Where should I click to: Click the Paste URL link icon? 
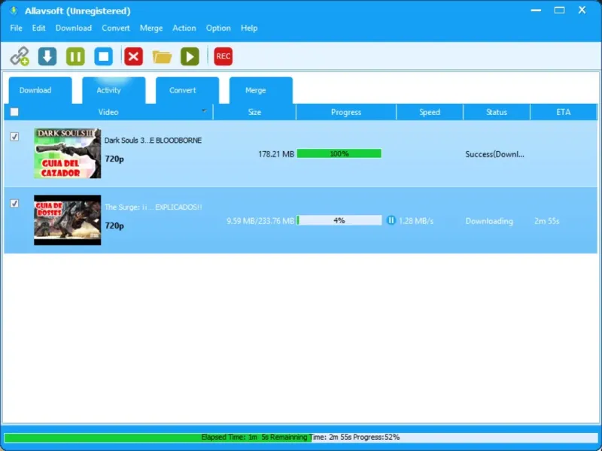coord(20,56)
